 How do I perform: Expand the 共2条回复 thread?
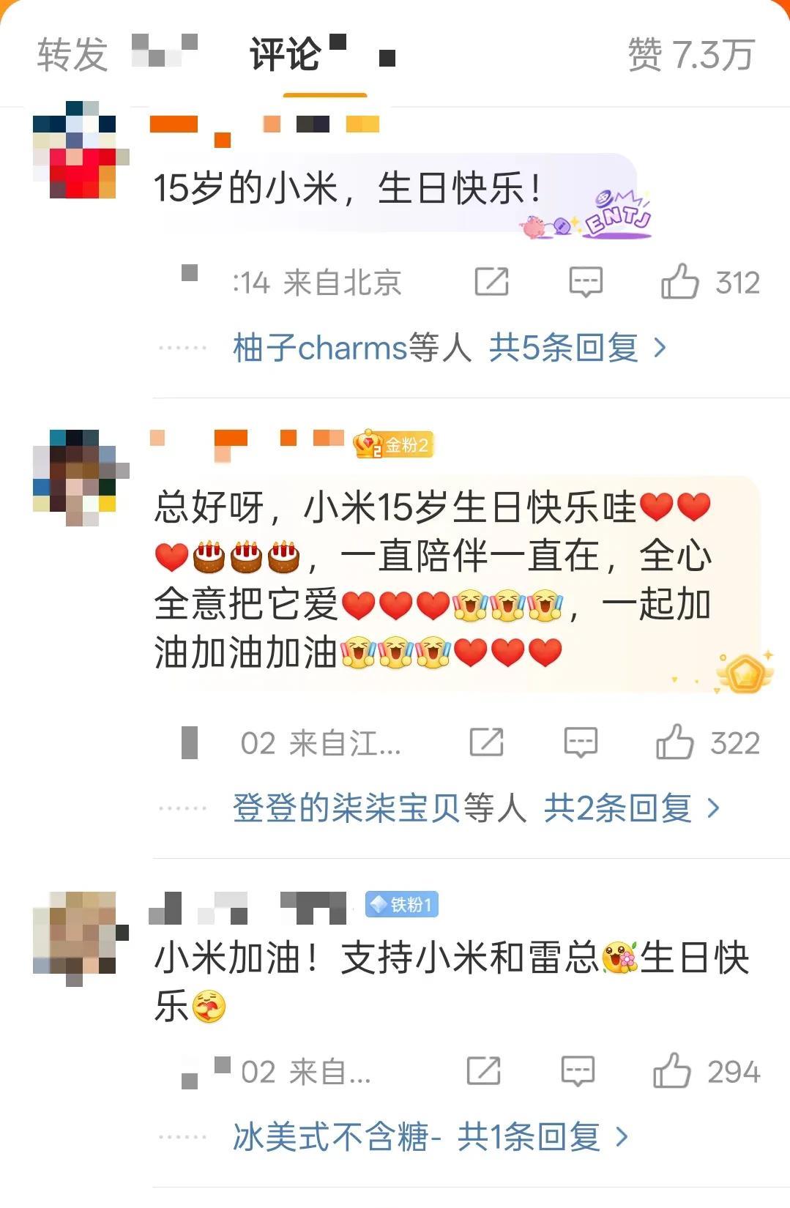coord(632,808)
